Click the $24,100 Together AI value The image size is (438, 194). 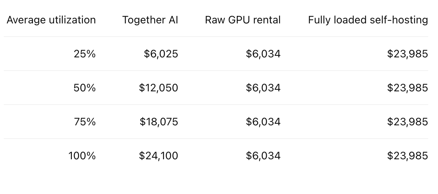[x=158, y=156]
